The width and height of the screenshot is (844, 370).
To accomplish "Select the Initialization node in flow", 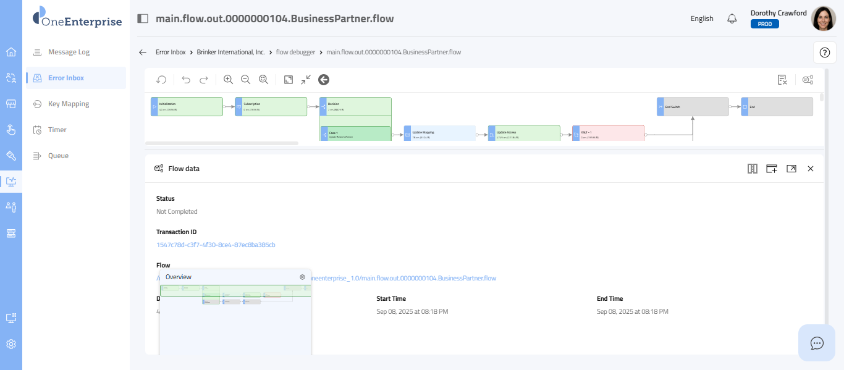I will tap(187, 106).
